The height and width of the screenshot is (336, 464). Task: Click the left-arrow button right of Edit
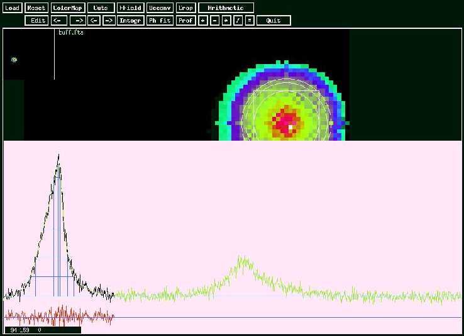[59, 21]
